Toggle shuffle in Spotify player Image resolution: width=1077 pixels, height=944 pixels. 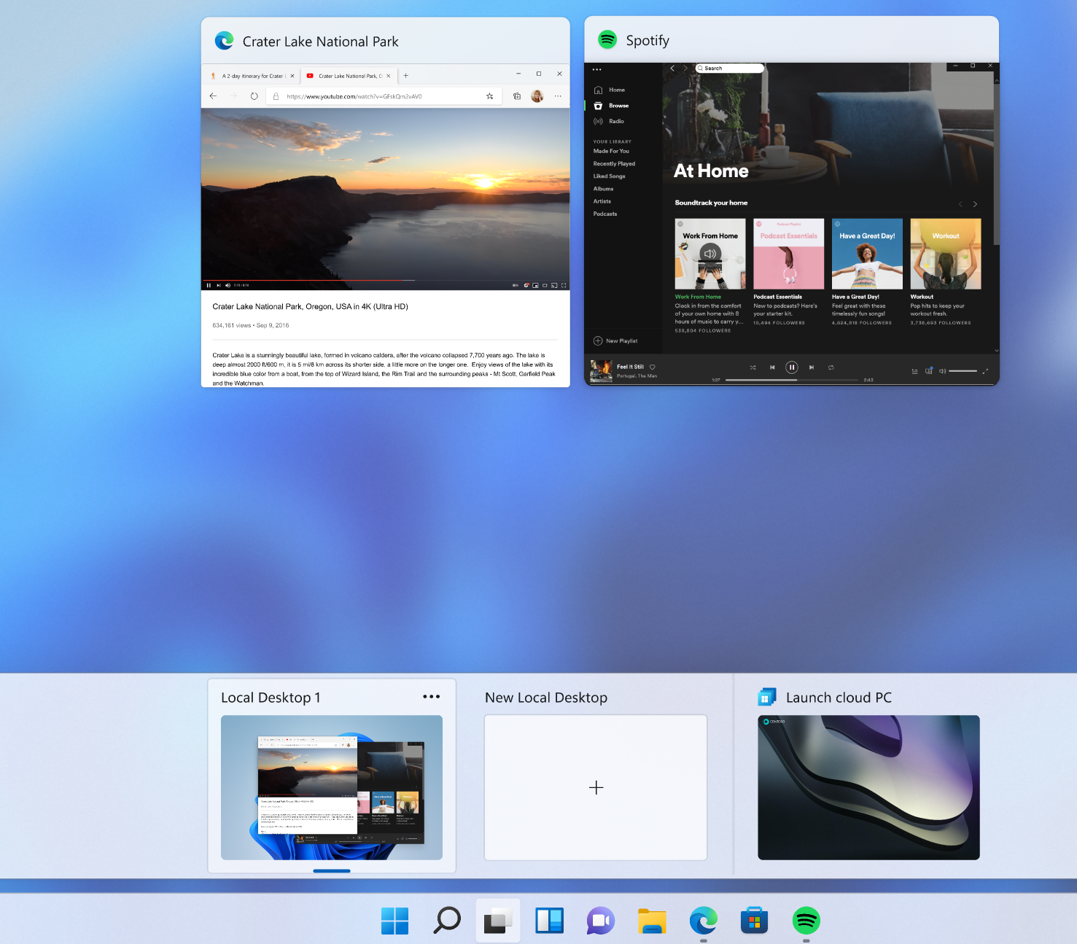(753, 367)
